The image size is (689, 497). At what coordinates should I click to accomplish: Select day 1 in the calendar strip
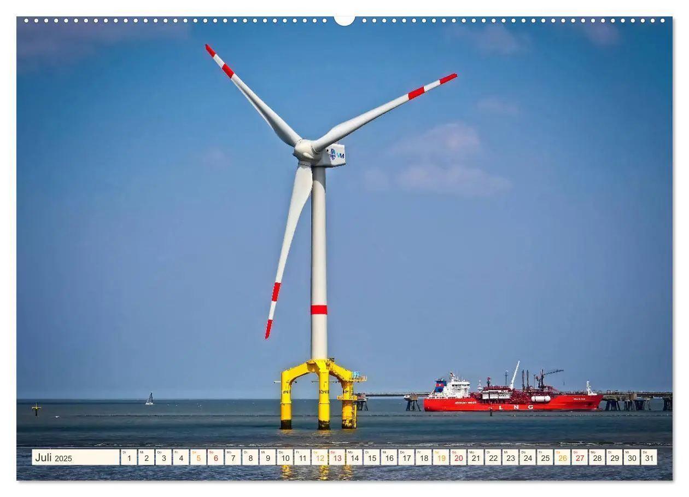click(129, 458)
